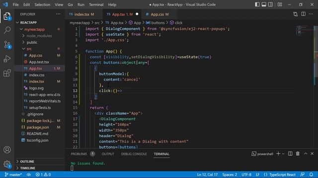Switch to Debug Console panel tab

point(134,154)
